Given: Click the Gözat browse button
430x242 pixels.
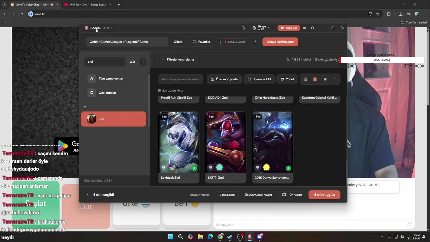Looking at the screenshot, I should tap(178, 42).
